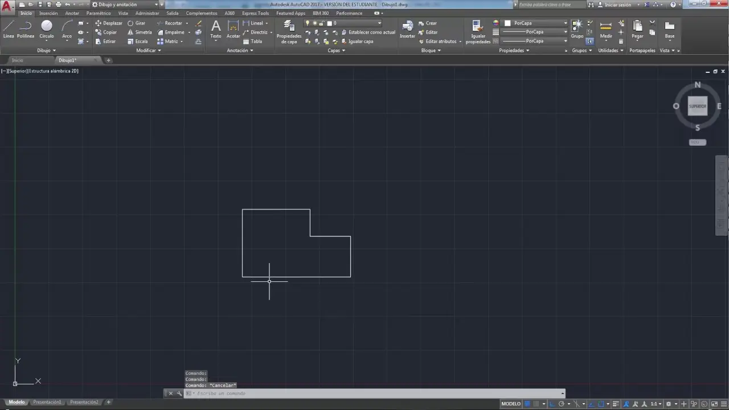Activate the Desplazar (move) command
The height and width of the screenshot is (410, 729).
coord(109,23)
